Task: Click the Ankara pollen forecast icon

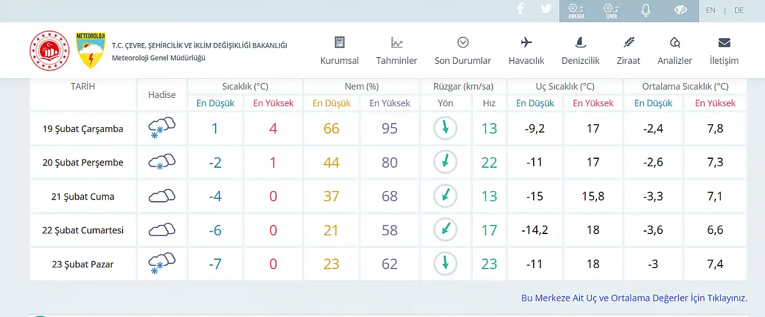Action: coord(576,11)
